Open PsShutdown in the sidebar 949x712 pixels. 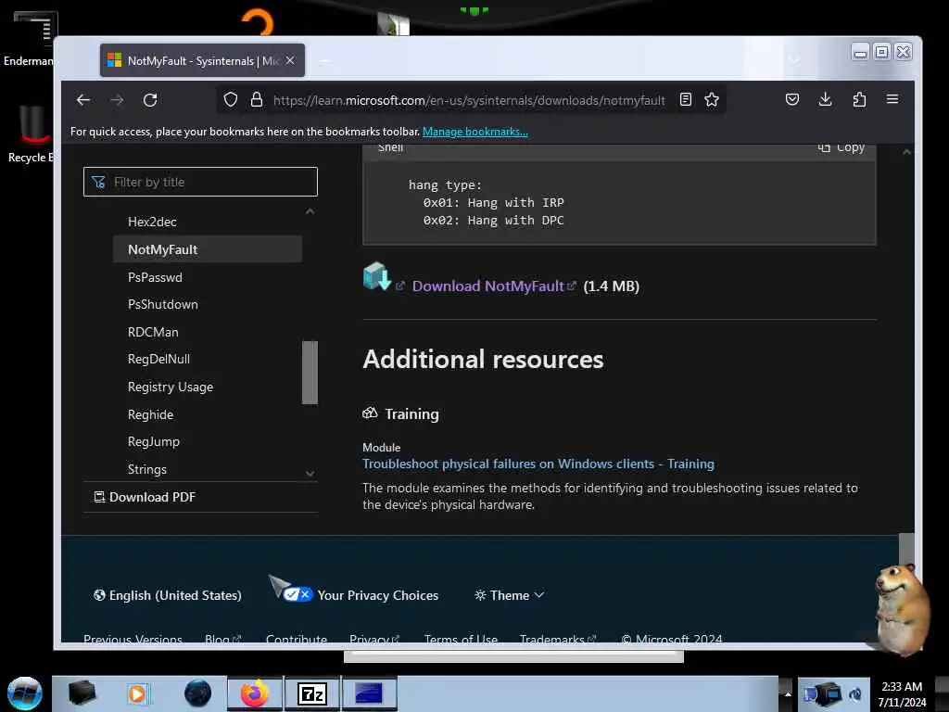(163, 304)
